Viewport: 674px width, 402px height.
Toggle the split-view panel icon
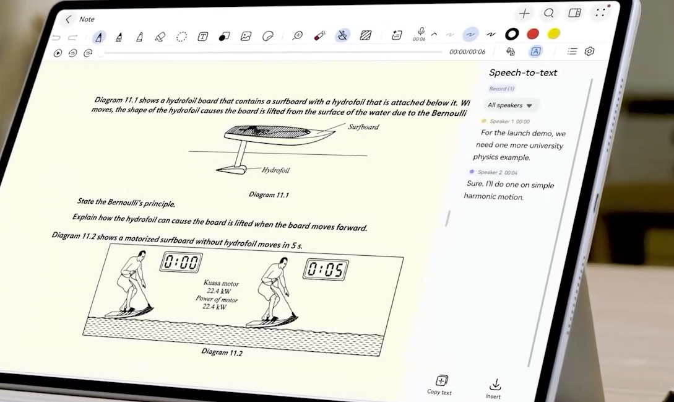(575, 13)
